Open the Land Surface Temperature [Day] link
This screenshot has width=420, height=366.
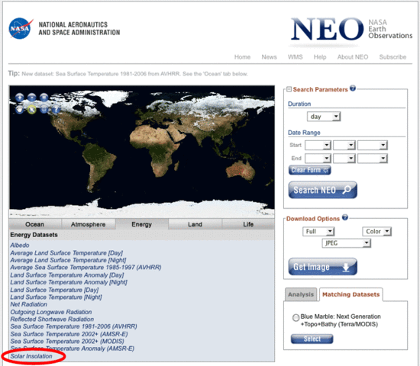54,290
